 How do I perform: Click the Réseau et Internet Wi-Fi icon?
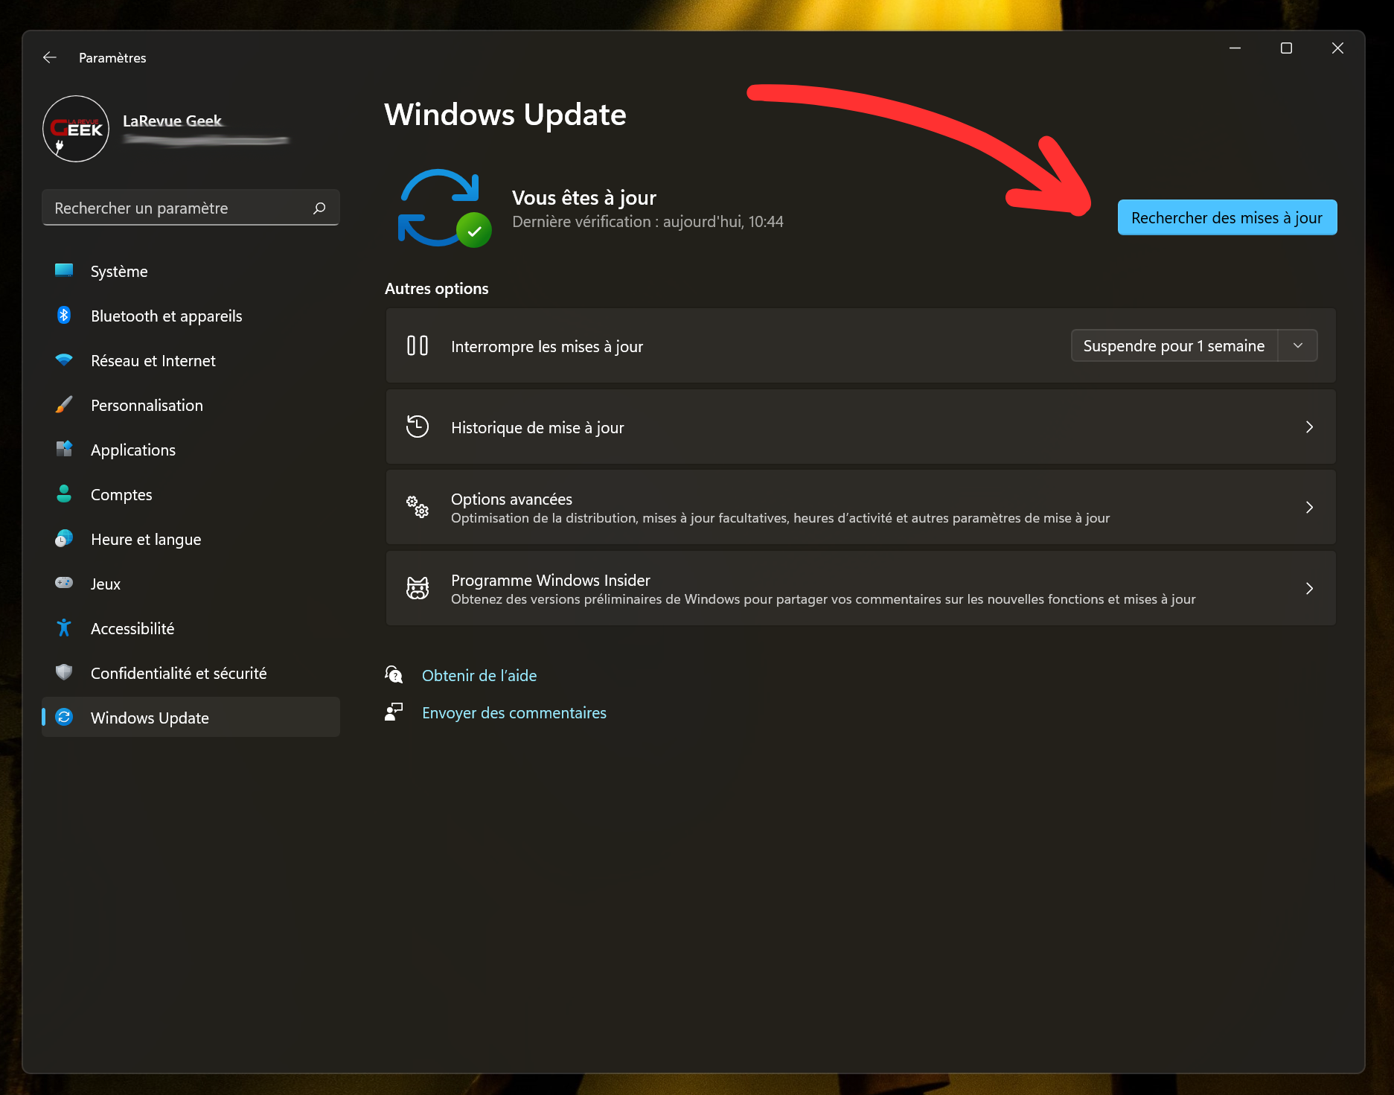click(64, 360)
